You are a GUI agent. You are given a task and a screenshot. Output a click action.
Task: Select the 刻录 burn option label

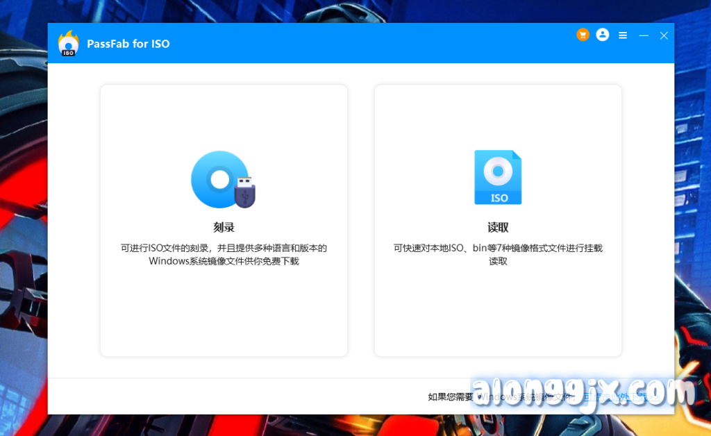224,227
